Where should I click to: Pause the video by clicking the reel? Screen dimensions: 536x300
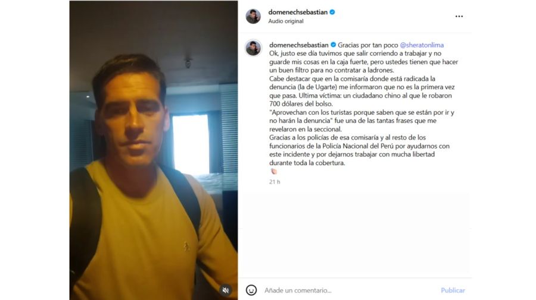[x=154, y=150]
